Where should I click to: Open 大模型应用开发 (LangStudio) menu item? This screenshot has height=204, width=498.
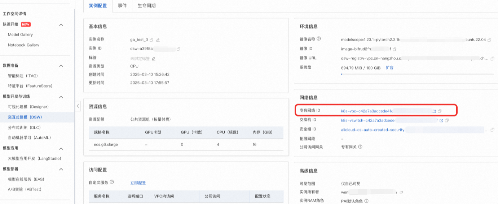click(34, 158)
